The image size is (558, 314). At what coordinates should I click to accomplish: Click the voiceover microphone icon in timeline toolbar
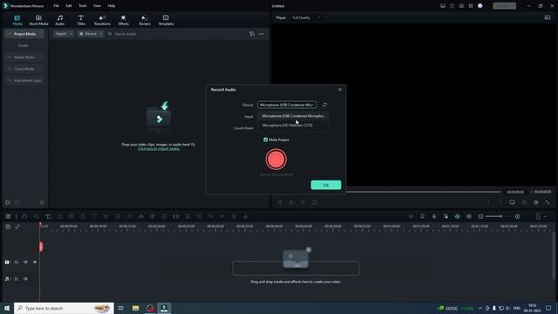coord(434,216)
